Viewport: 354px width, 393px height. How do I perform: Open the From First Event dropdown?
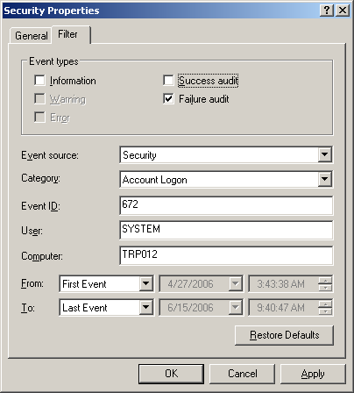click(146, 283)
